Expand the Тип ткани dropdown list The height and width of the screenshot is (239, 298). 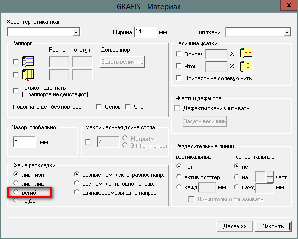(286, 33)
